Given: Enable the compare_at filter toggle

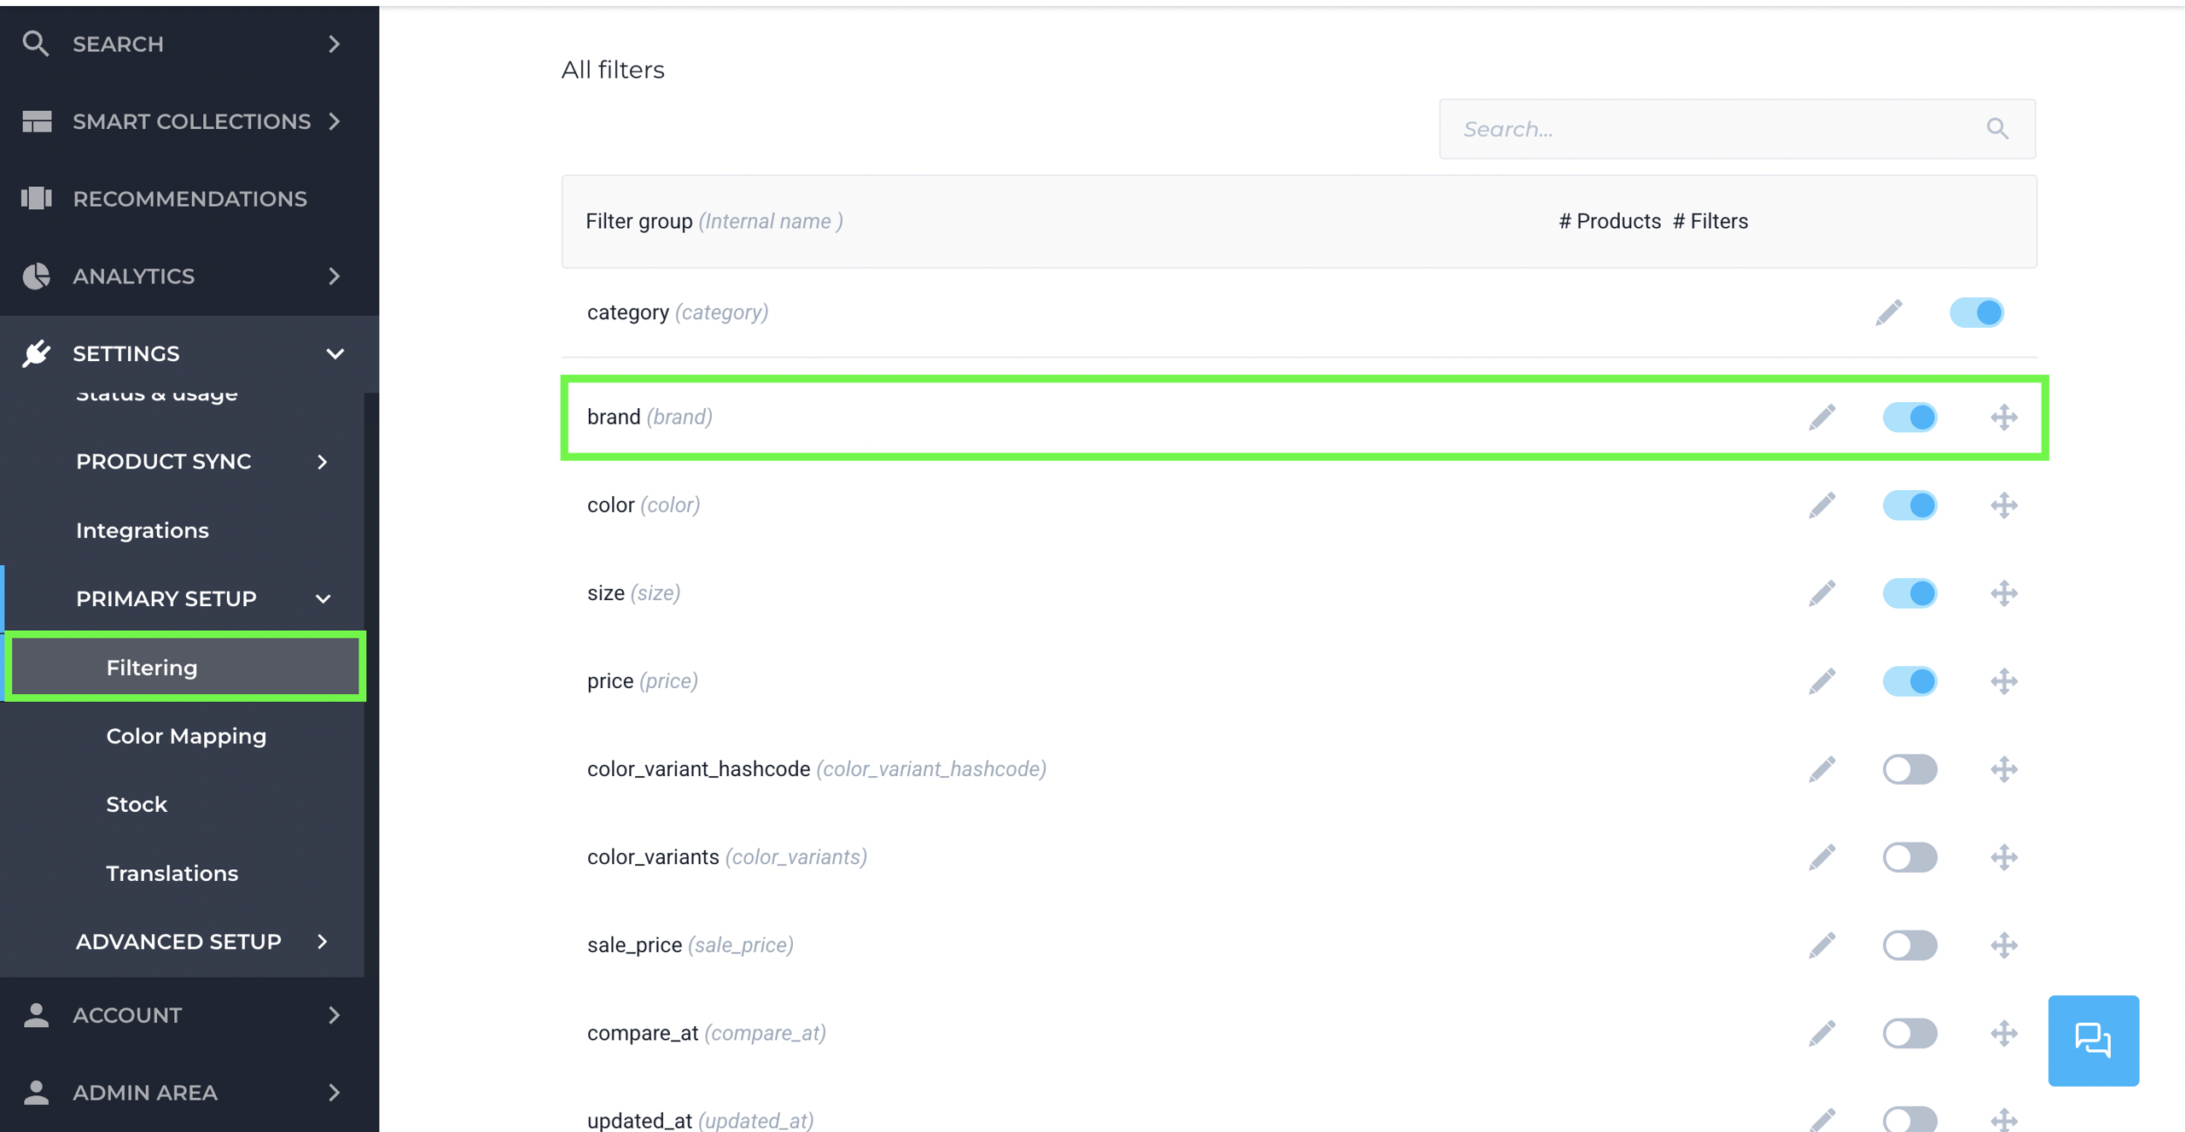Looking at the screenshot, I should click(1909, 1033).
